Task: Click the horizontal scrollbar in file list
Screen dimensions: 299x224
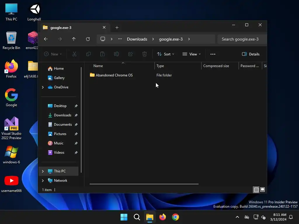Action: (144, 184)
